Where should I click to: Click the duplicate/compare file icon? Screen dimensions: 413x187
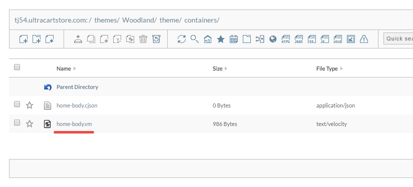pyautogui.click(x=130, y=39)
